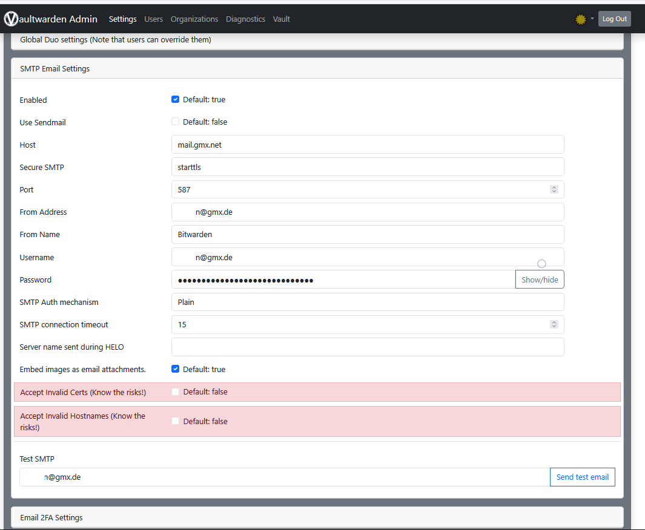This screenshot has height=530, width=645.
Task: Open the Settings menu item
Action: (122, 19)
